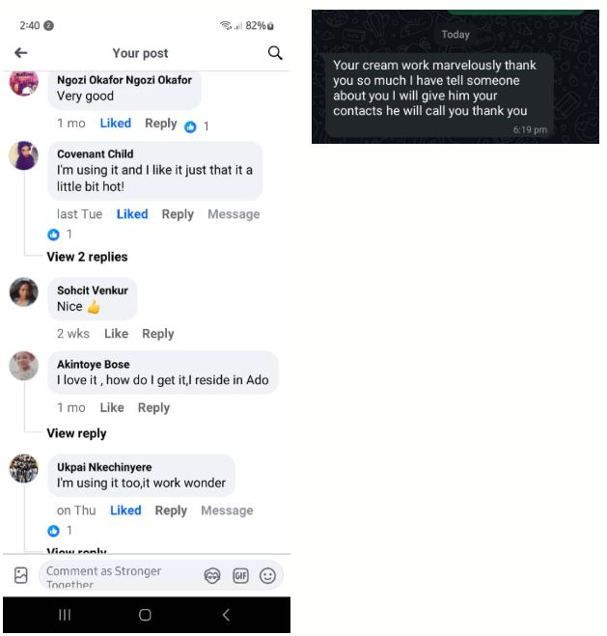Tap the Android home button
The image size is (607, 636).
coord(145,615)
